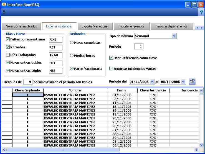Click the FINJ code input field
Screen dimensions: 205x154
55,40
